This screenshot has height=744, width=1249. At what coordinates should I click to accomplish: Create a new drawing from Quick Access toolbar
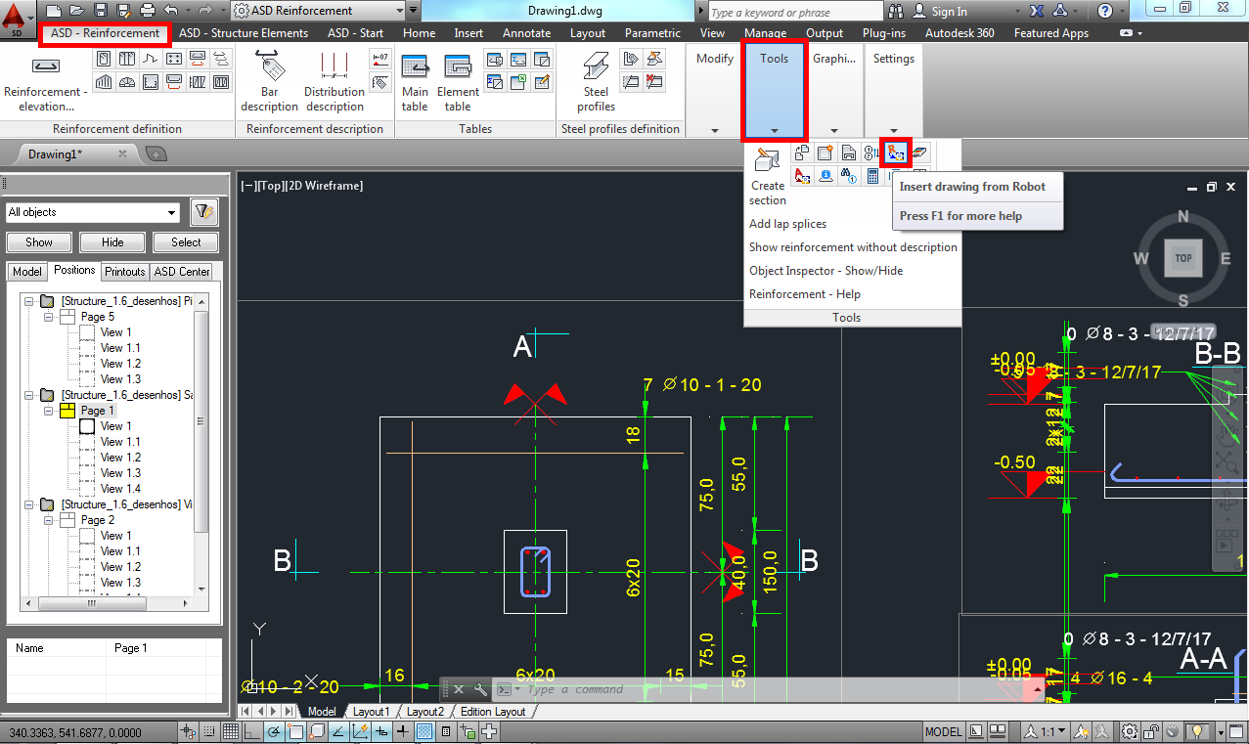click(x=54, y=11)
